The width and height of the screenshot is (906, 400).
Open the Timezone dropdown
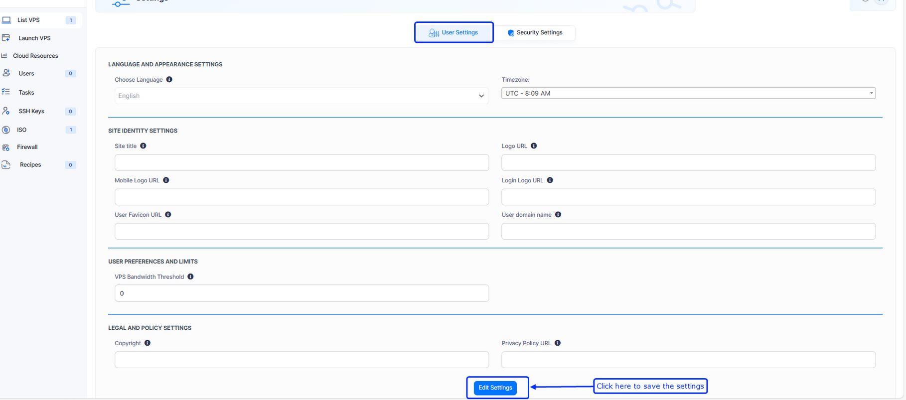(x=688, y=93)
